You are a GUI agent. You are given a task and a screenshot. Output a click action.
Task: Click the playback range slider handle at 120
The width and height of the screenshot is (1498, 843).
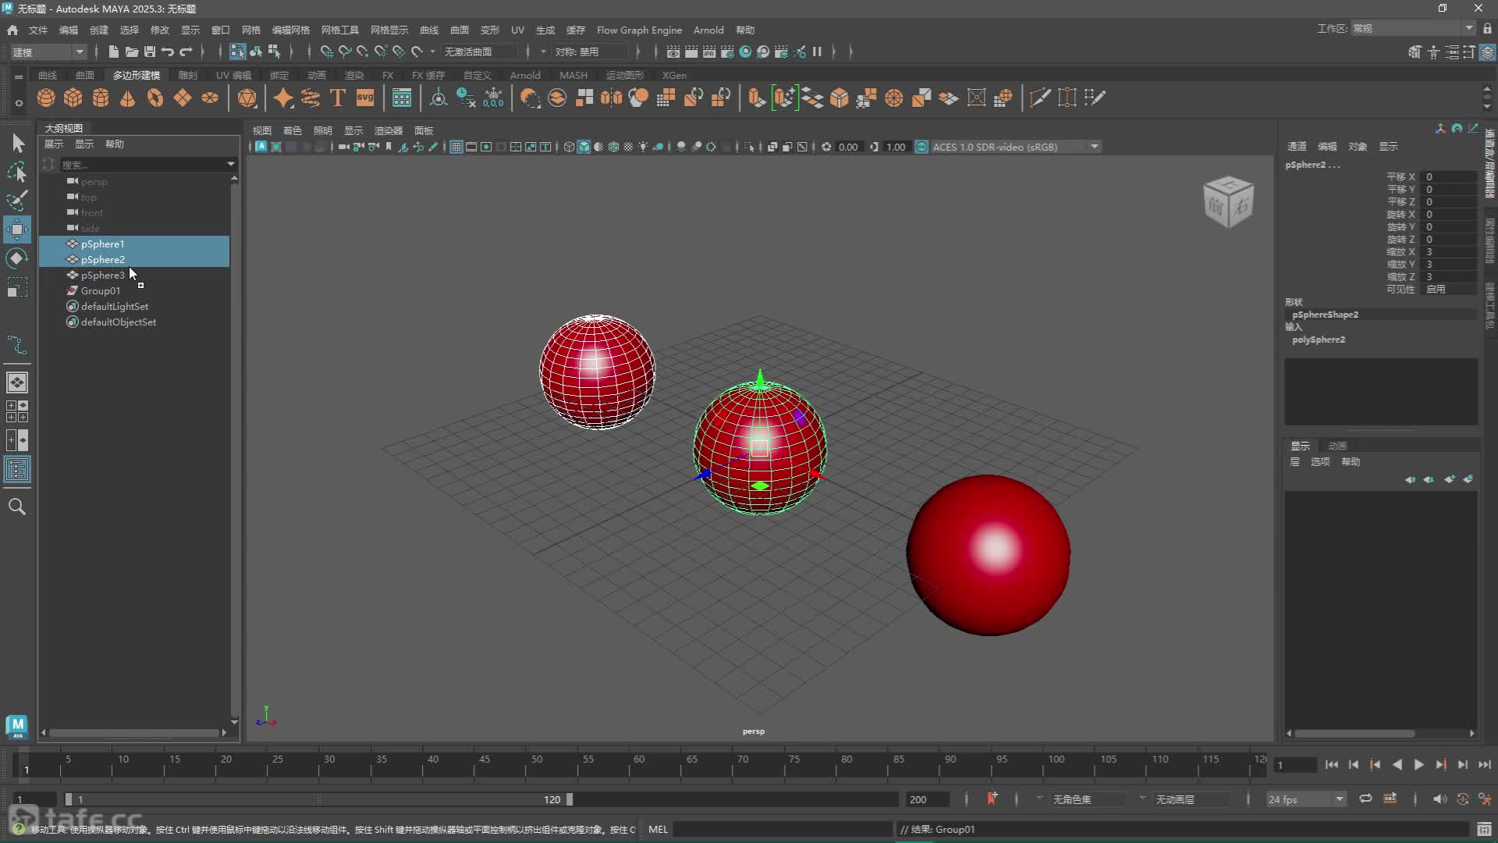[570, 799]
